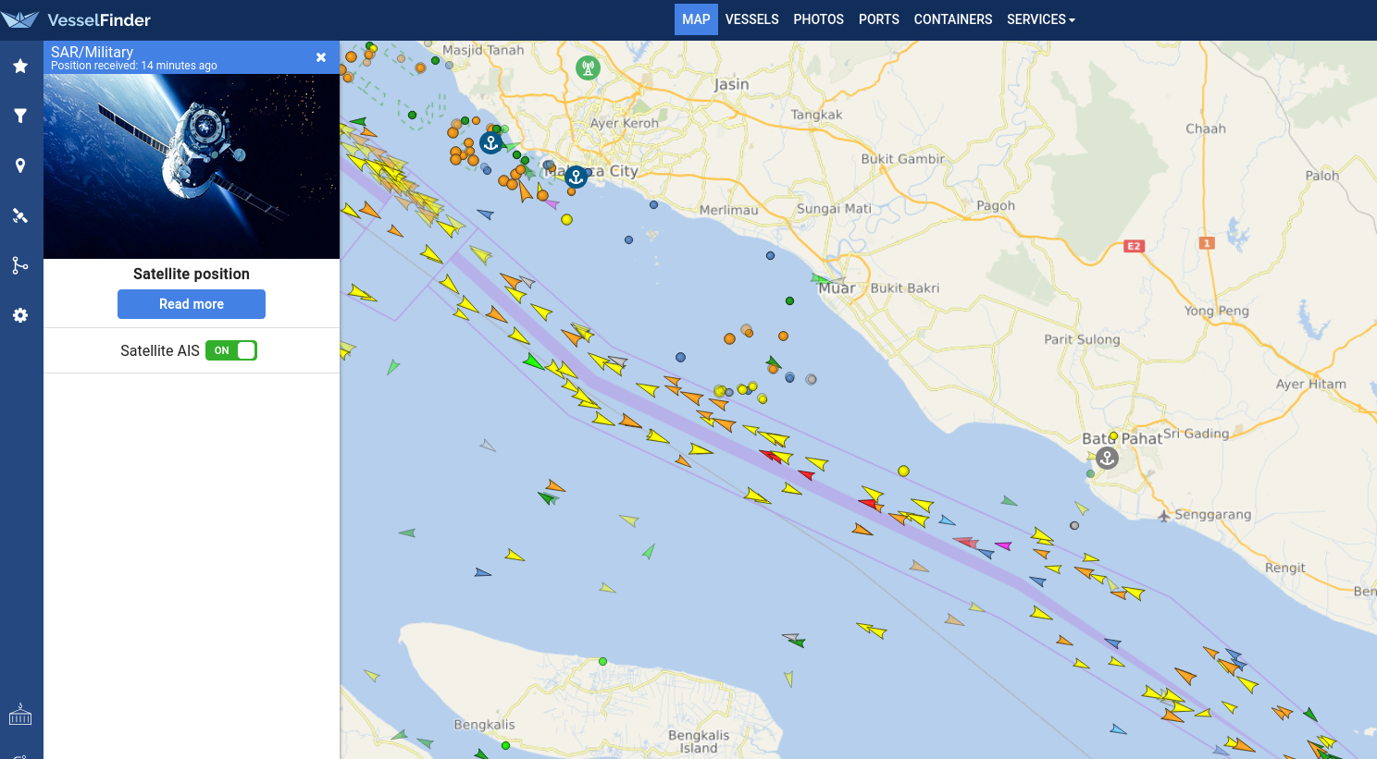The height and width of the screenshot is (759, 1377).
Task: Open the route branch icon in sidebar
Action: tap(20, 265)
